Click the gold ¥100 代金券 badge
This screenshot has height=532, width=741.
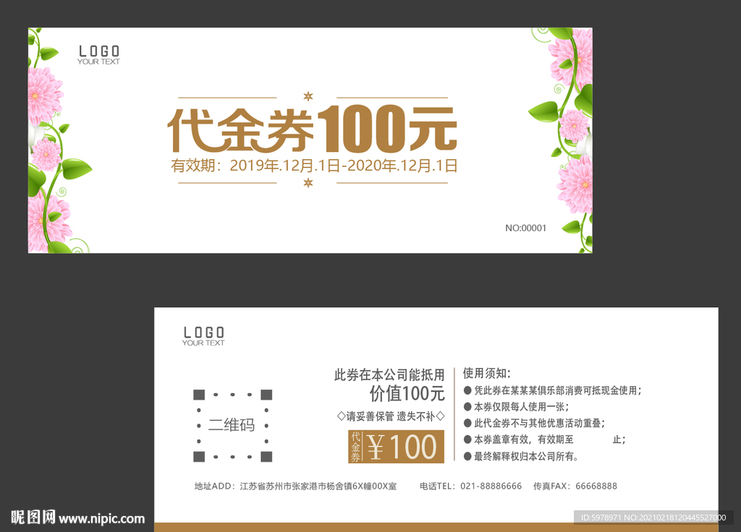click(x=396, y=447)
